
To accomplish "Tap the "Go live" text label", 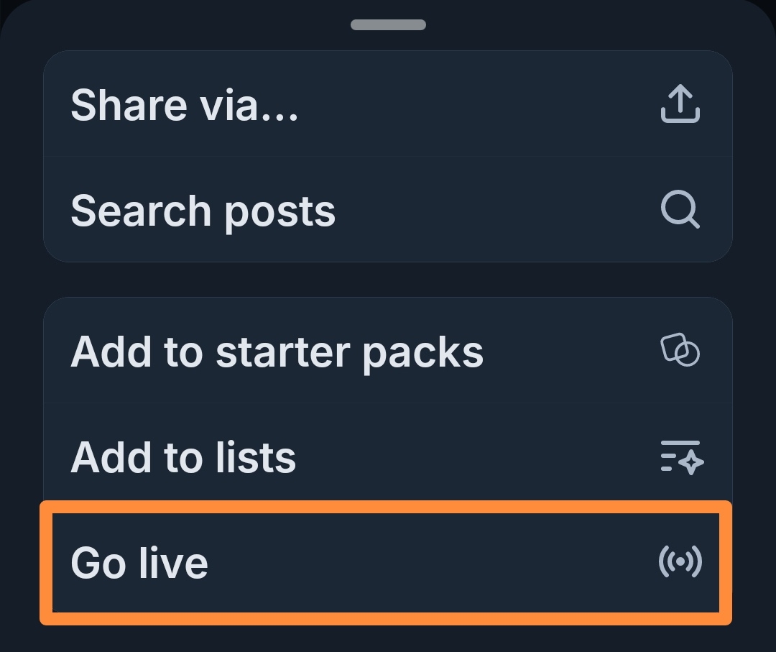I will [139, 563].
